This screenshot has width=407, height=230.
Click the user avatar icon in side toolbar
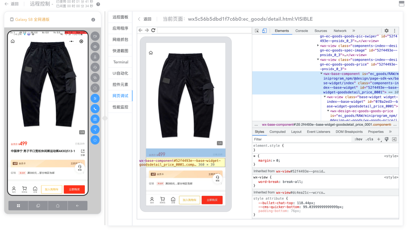pyautogui.click(x=95, y=57)
